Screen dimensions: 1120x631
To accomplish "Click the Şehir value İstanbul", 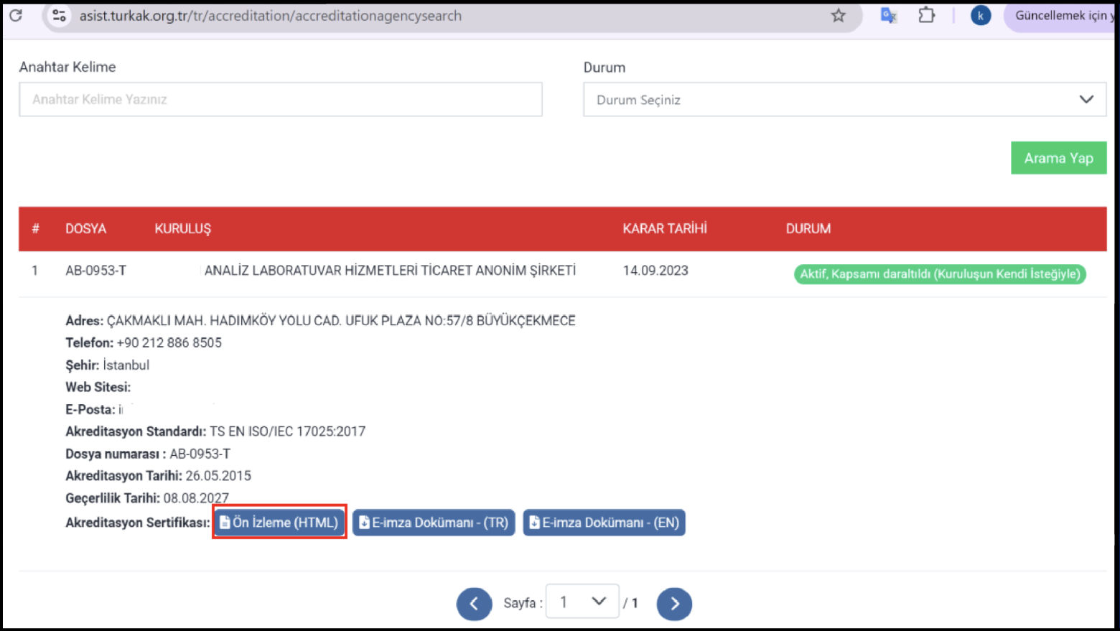I will click(x=126, y=365).
